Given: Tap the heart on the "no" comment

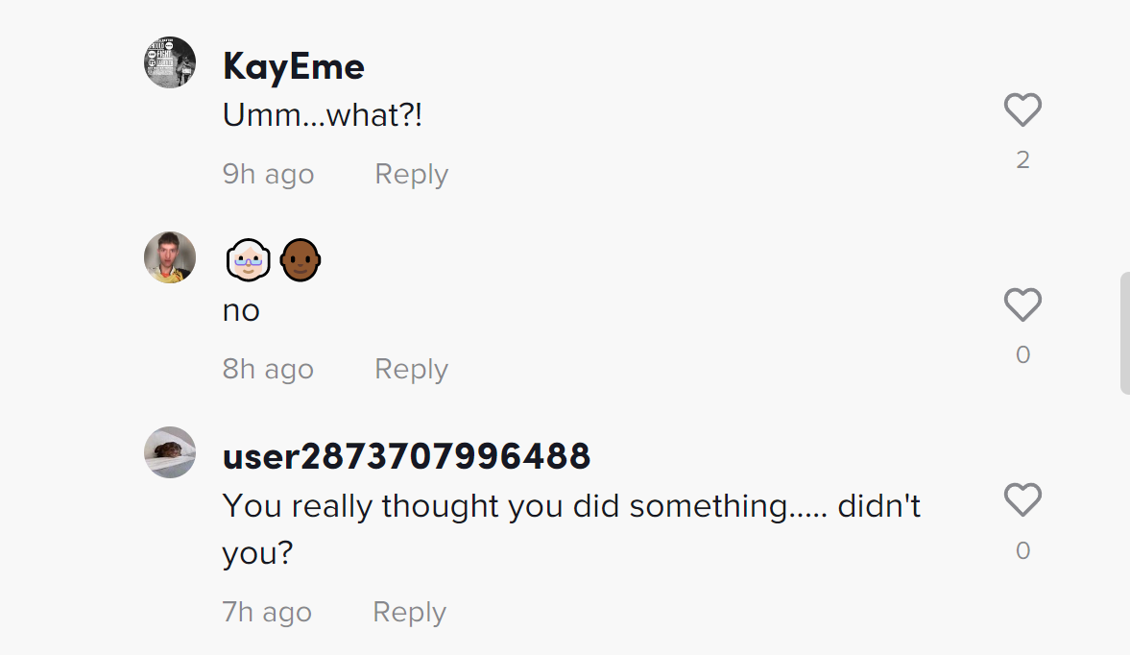Looking at the screenshot, I should tap(1022, 305).
